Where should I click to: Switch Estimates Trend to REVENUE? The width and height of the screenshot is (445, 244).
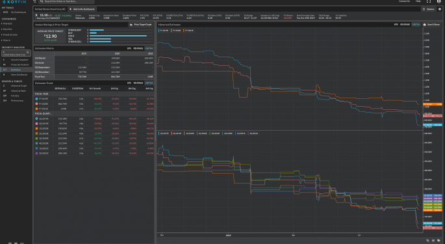point(138,83)
